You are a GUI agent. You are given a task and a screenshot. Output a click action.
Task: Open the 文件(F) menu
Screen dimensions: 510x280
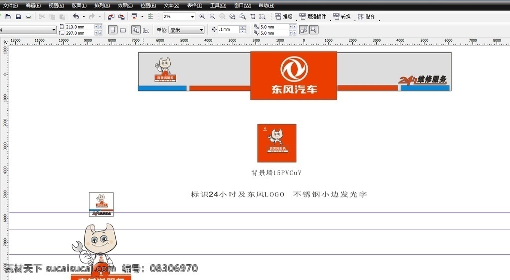[11, 6]
